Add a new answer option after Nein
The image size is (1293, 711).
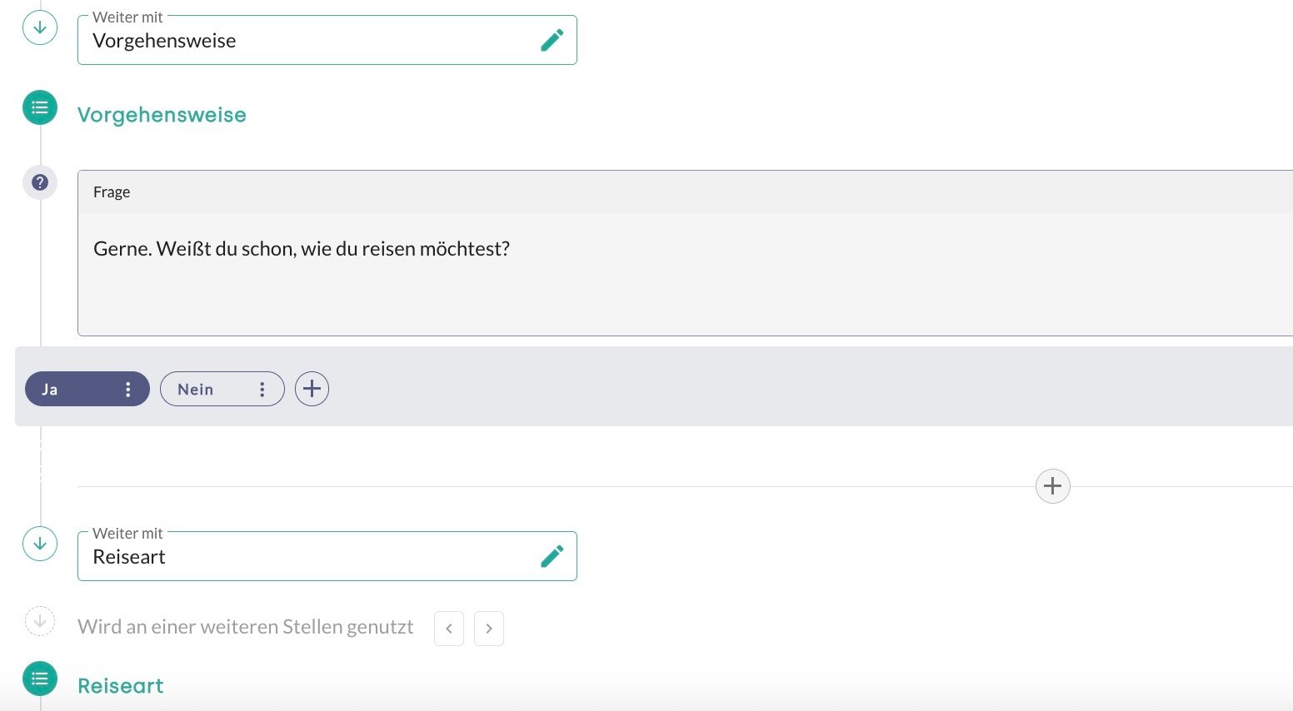(x=312, y=389)
